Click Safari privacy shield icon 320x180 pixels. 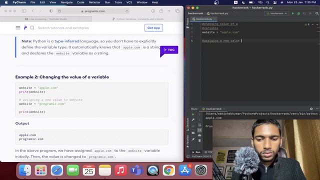[51, 11]
